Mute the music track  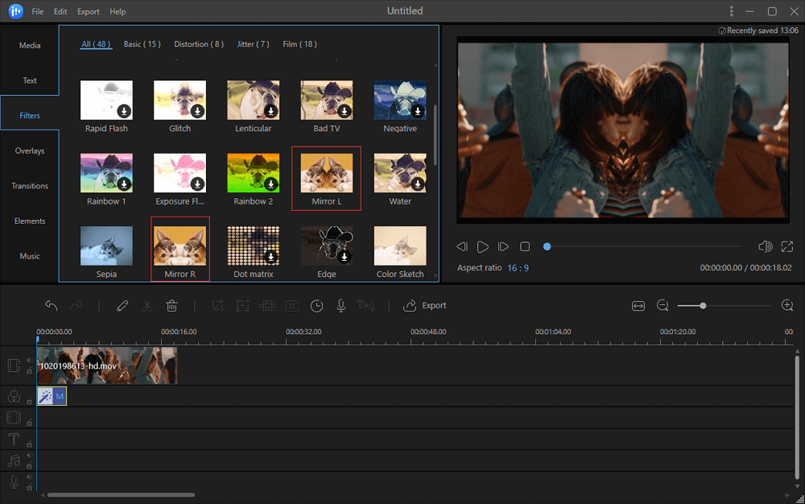30,455
